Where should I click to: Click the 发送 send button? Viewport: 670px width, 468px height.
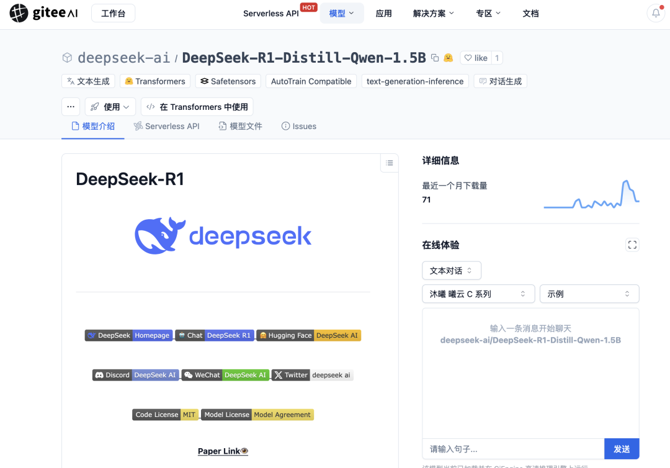622,449
